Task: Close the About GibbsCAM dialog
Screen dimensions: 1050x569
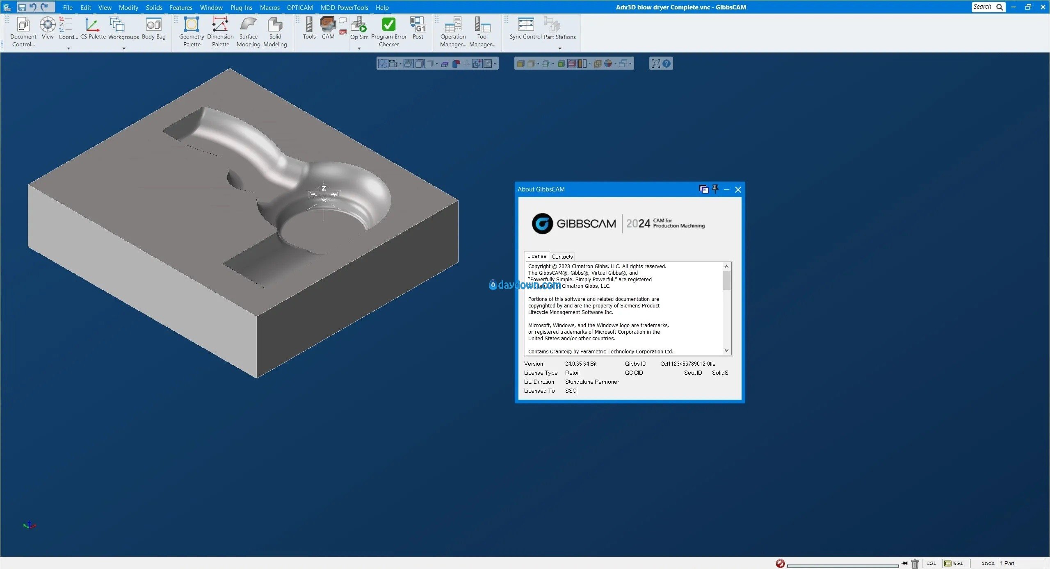Action: [x=738, y=189]
